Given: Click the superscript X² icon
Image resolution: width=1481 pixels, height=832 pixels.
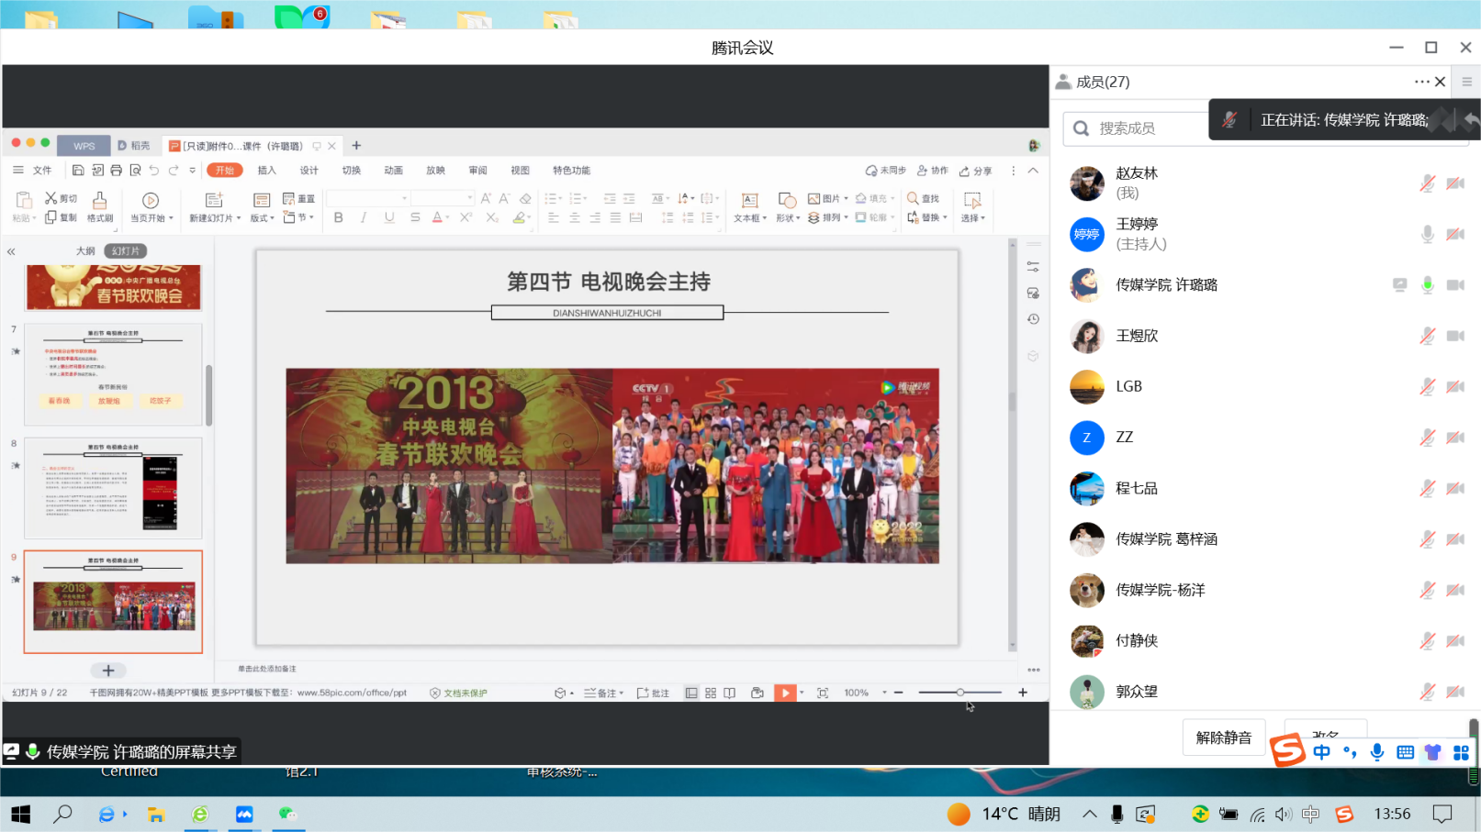Looking at the screenshot, I should (x=466, y=218).
